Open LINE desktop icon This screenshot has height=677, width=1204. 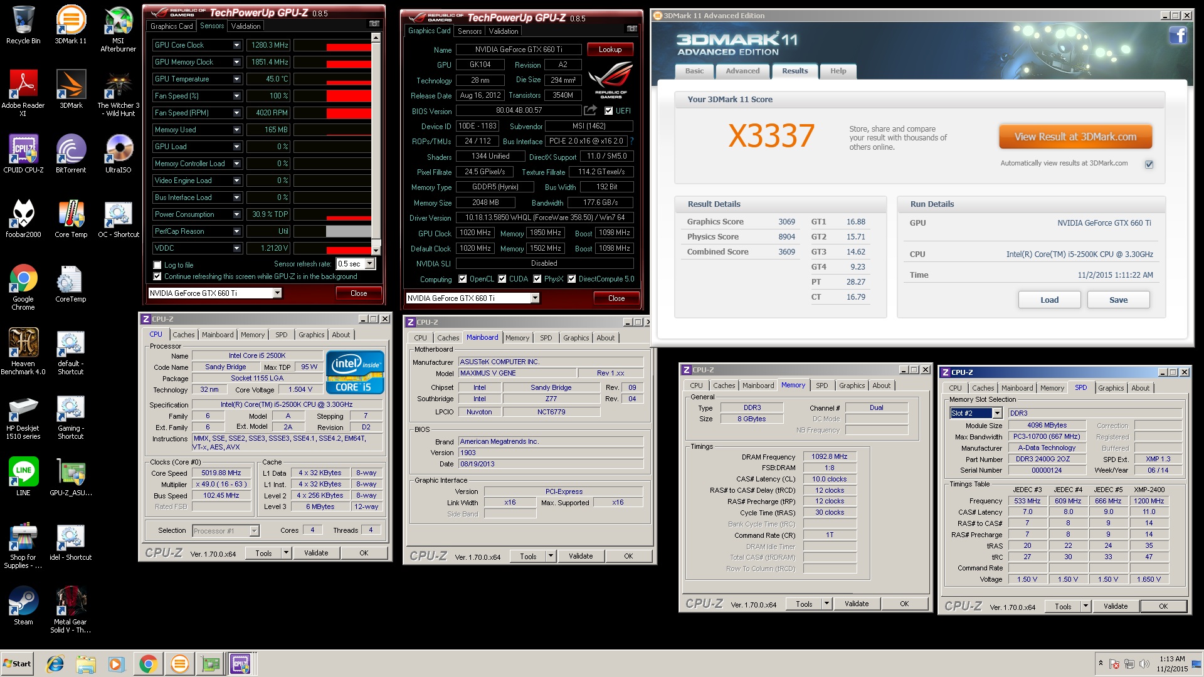tap(23, 476)
